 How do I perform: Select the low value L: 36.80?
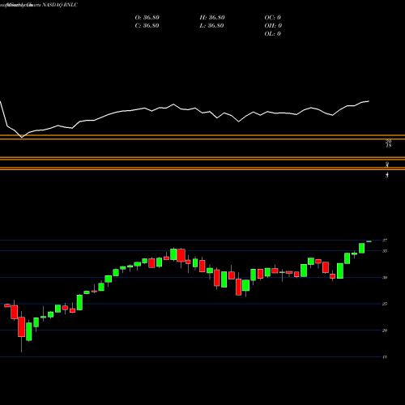212,26
